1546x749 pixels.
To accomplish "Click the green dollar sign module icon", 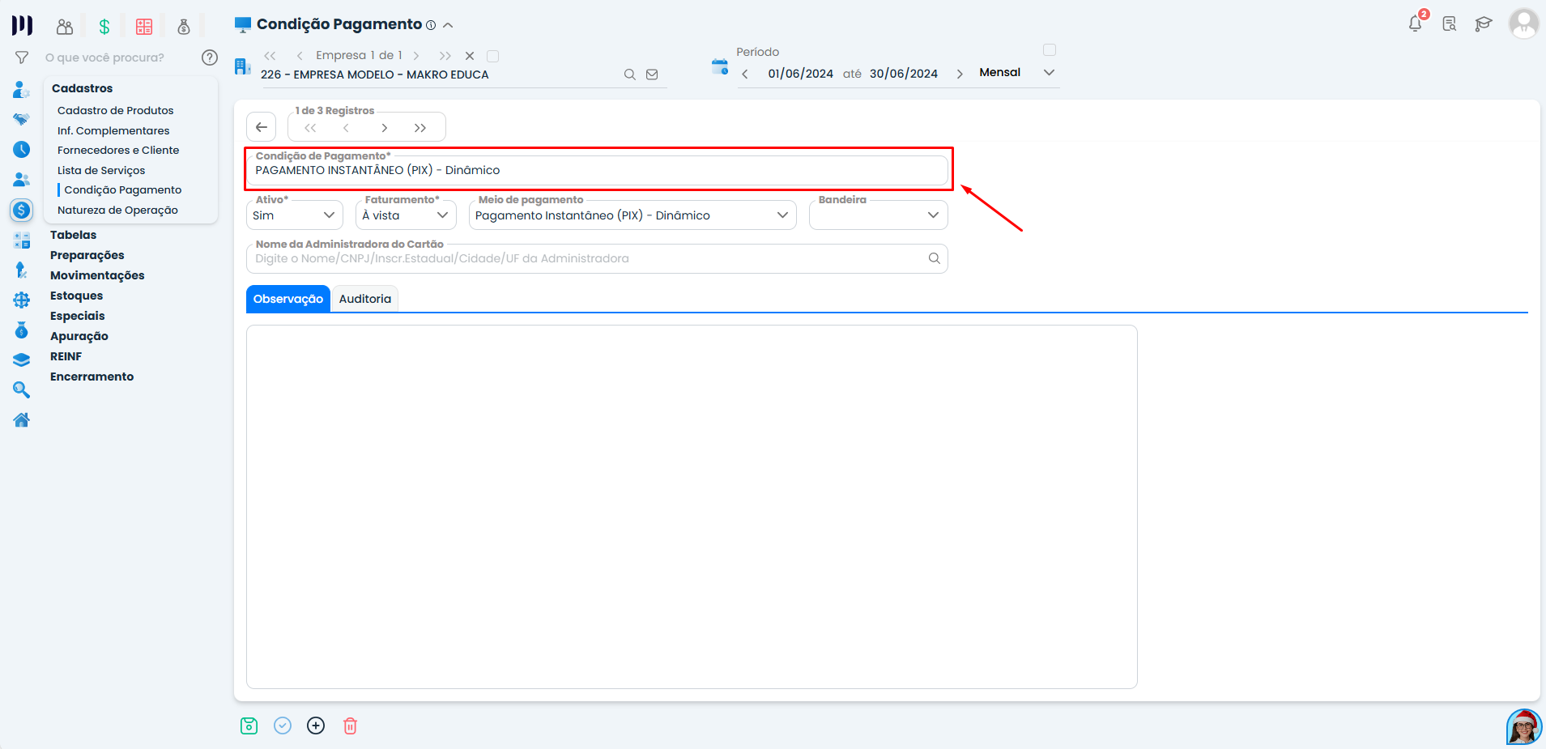I will (x=104, y=27).
